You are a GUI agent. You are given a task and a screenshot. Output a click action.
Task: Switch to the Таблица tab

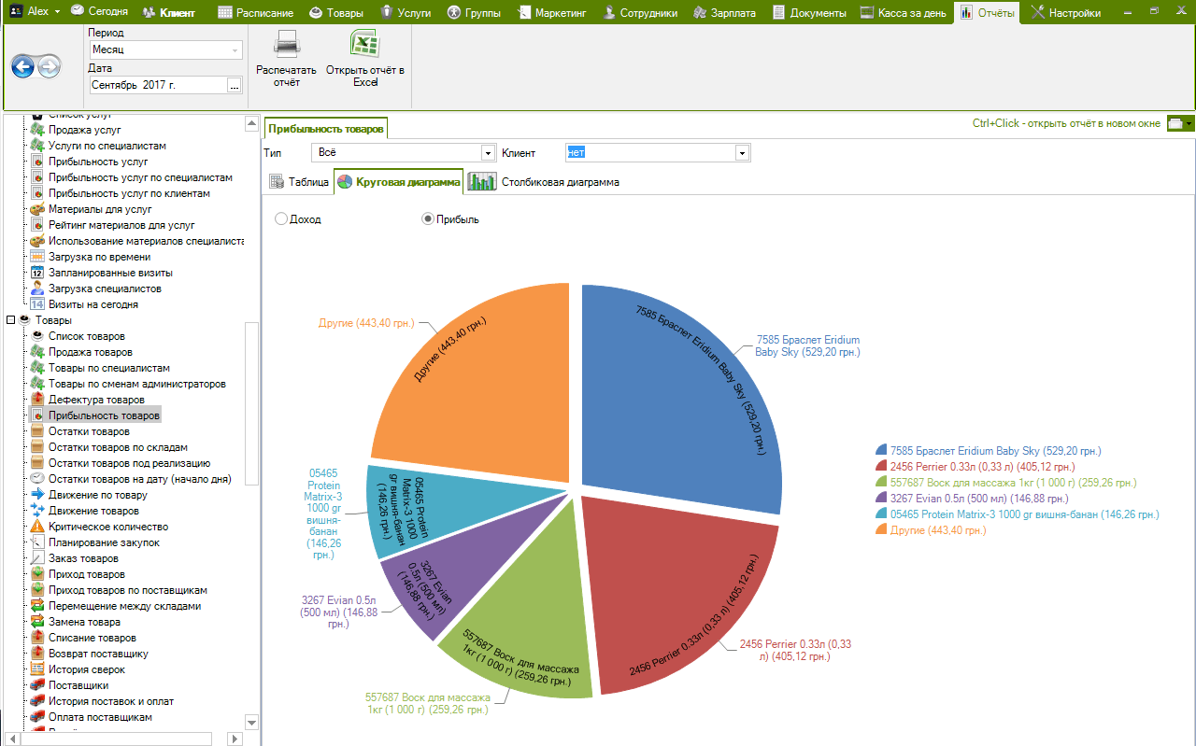(299, 182)
